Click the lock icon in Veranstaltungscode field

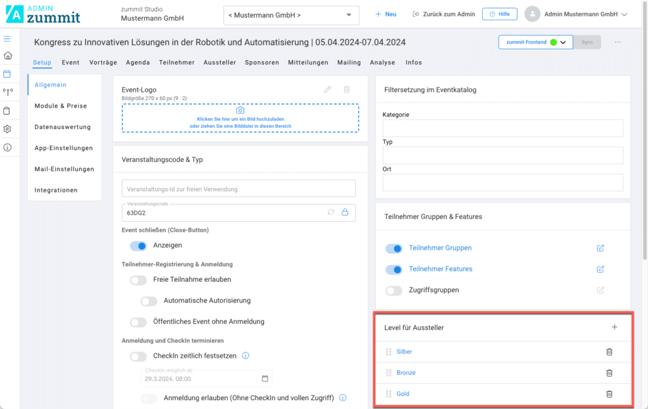(x=346, y=212)
